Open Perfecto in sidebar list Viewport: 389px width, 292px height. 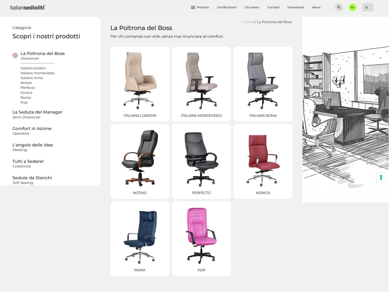coord(28,88)
